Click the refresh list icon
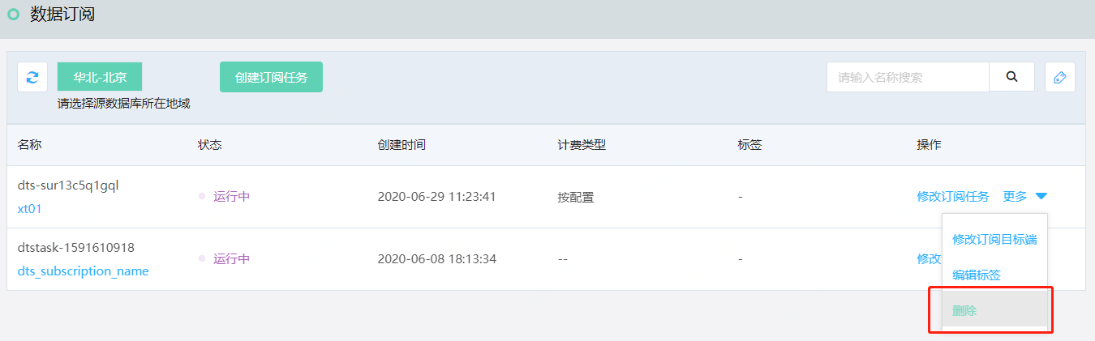The image size is (1095, 341). [32, 77]
